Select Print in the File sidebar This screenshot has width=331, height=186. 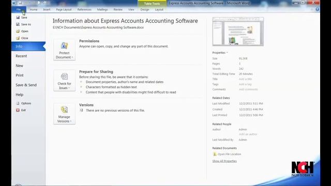20,75
